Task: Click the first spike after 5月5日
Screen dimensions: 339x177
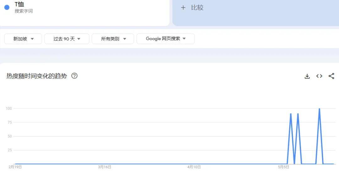Action: click(291, 114)
